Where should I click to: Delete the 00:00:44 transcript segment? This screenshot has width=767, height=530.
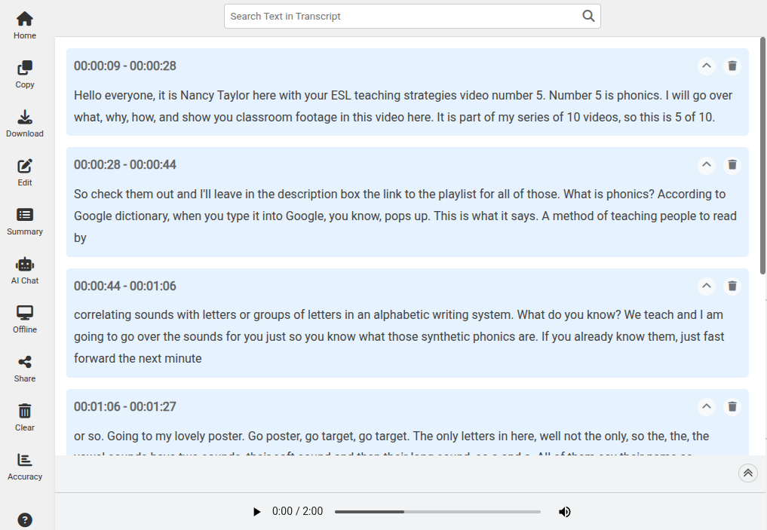click(732, 286)
